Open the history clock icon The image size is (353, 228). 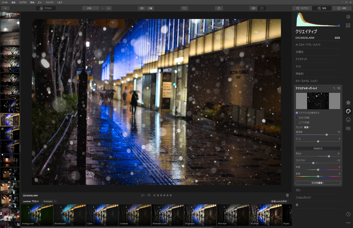(348, 215)
